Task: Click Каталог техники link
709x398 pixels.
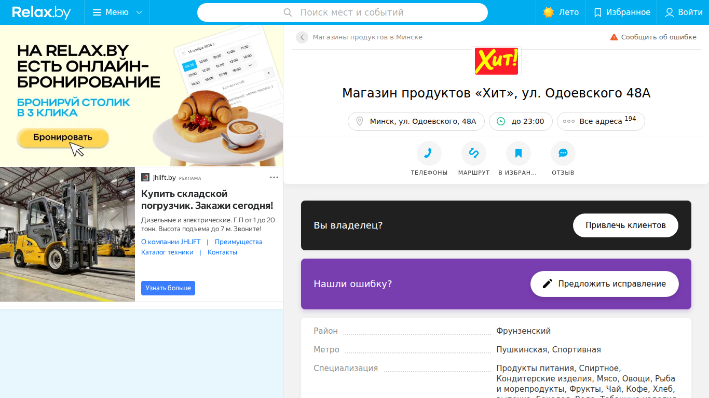Action: click(167, 252)
